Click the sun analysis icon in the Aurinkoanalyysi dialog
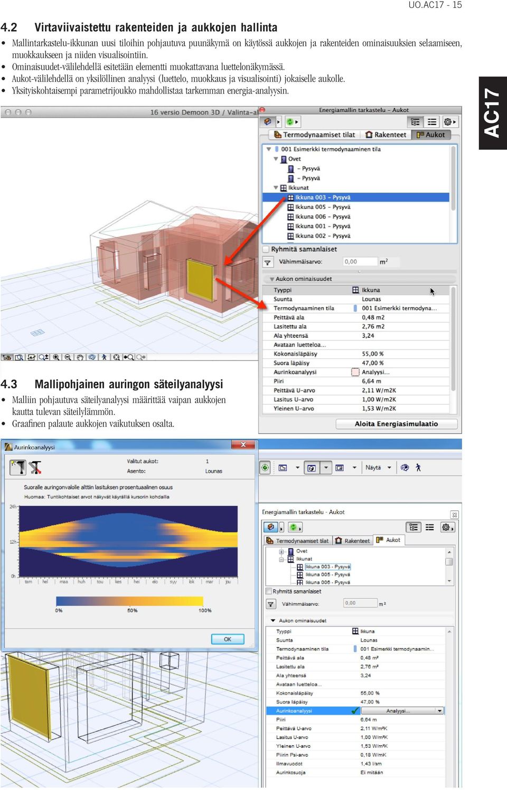The height and width of the screenshot is (790, 507). pos(18,467)
